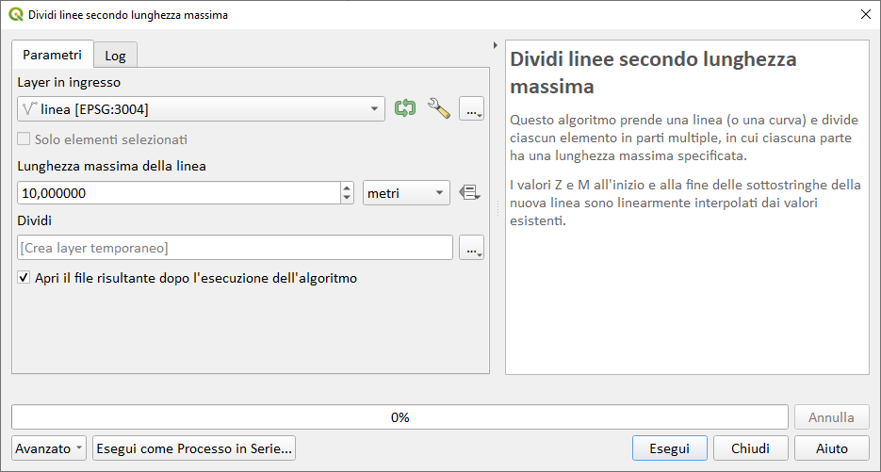Click the Chiudi button

coord(751,448)
